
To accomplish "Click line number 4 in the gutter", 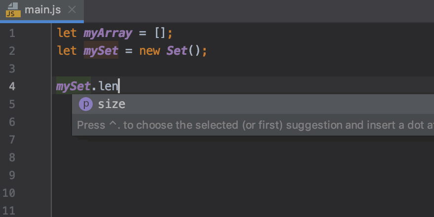I will click(x=12, y=86).
